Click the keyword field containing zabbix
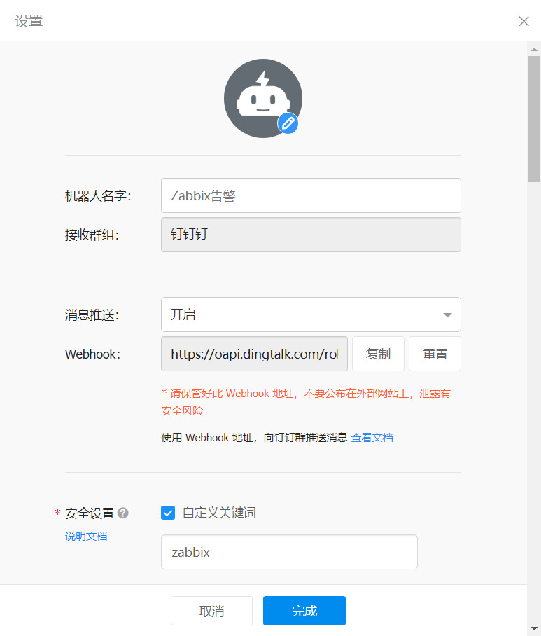This screenshot has width=541, height=636. 289,552
